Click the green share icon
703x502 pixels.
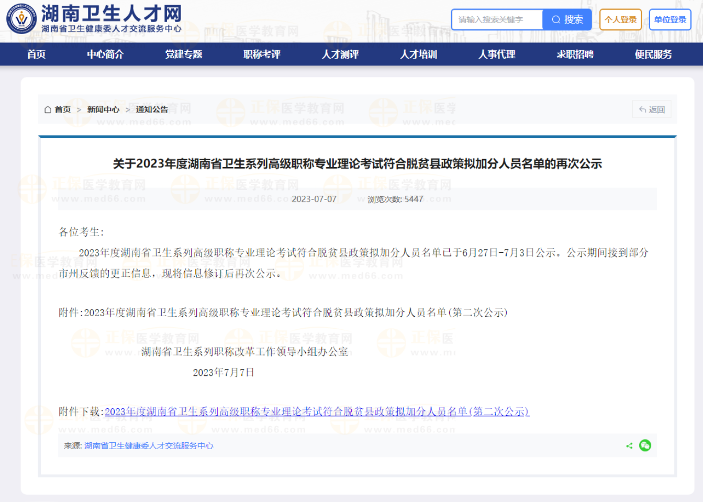[629, 445]
